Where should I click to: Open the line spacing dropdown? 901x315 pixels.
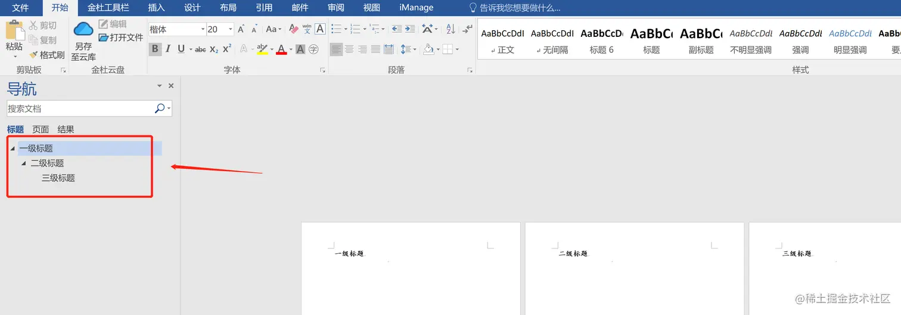pyautogui.click(x=415, y=49)
